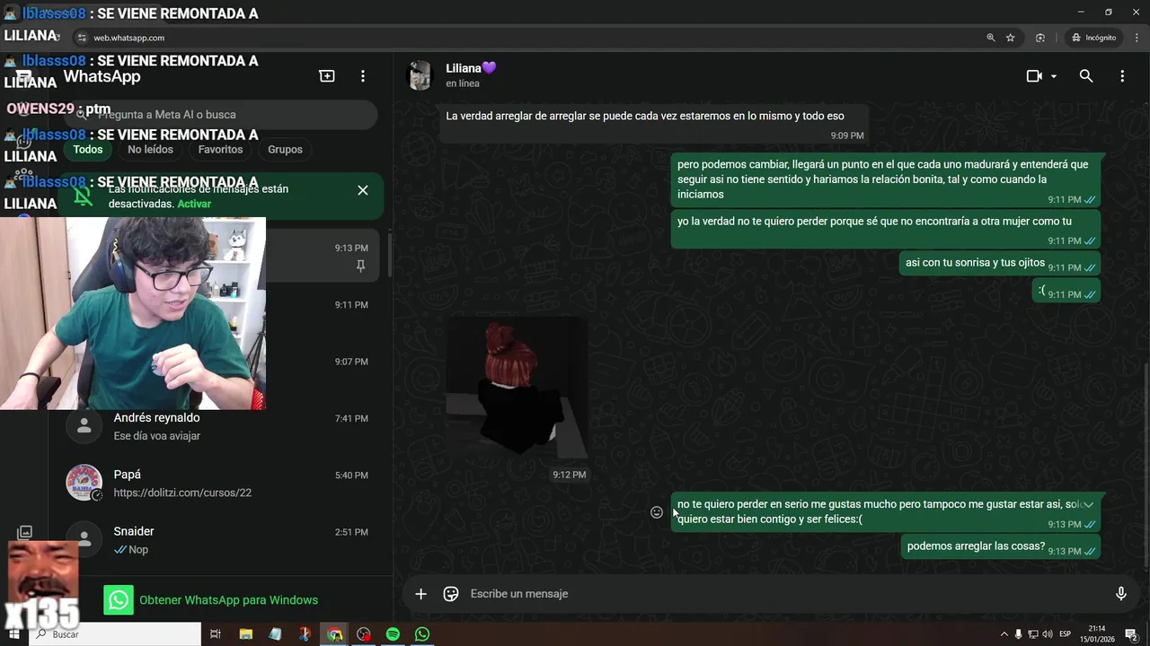Image resolution: width=1150 pixels, height=646 pixels.
Task: Open the received Roblox character image
Action: [517, 387]
